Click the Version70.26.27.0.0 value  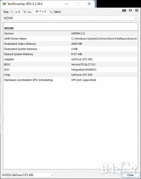pos(83,65)
